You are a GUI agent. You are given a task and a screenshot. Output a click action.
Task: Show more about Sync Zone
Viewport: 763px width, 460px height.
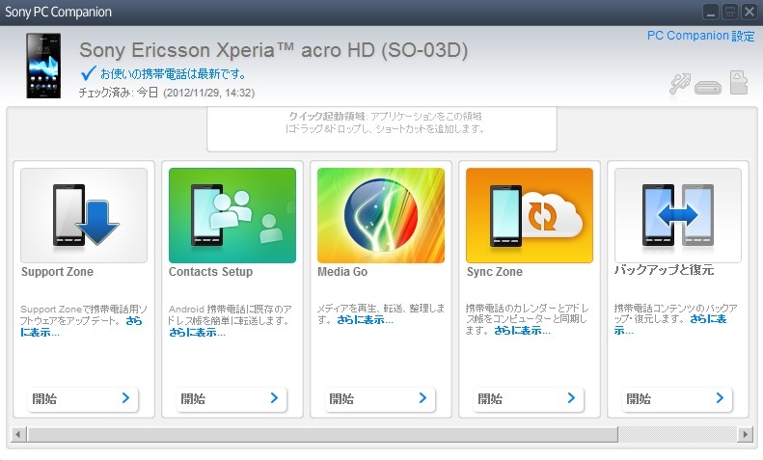(x=522, y=331)
